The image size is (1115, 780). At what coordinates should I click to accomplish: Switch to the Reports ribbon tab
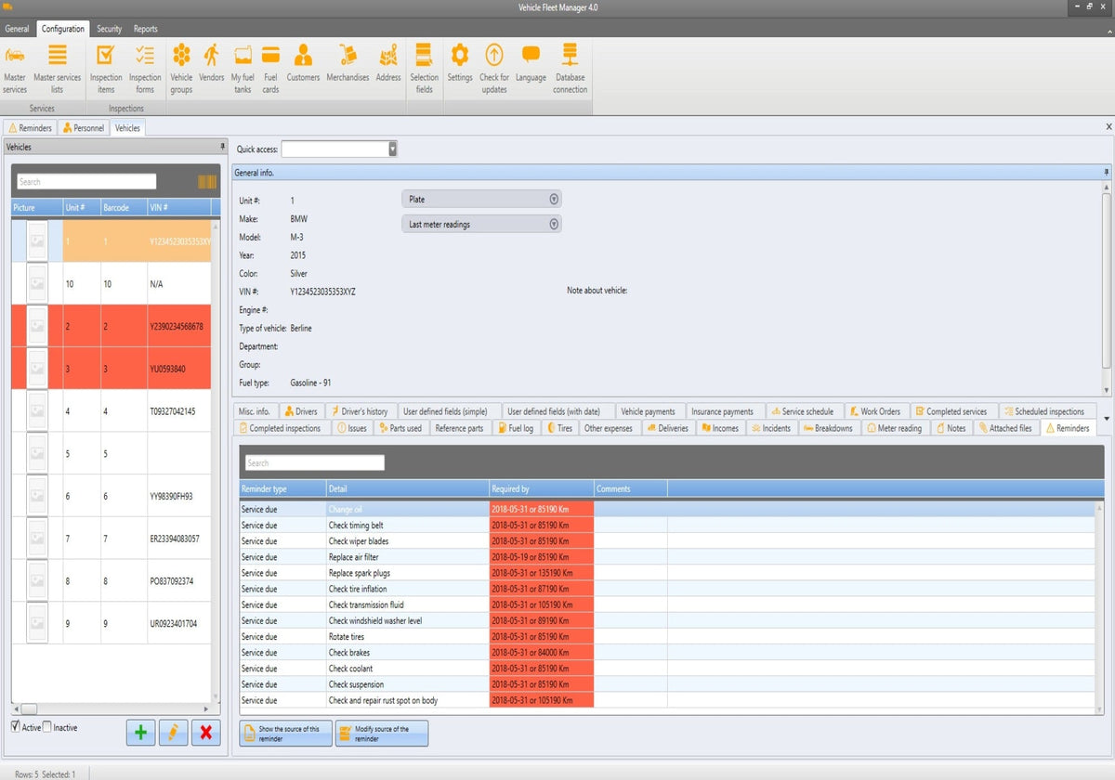coord(145,29)
